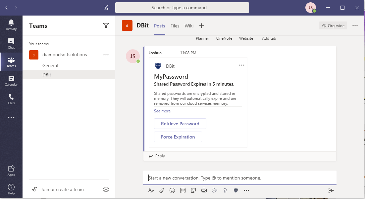Insert a GIF into the message
The image size is (365, 199).
pos(183,190)
